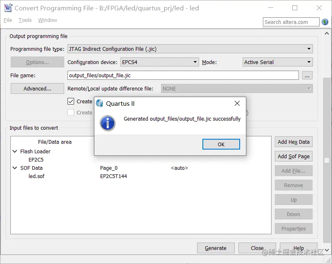Screen dimensions: 332x264
Task: Click the scrollbar up arrow
Action: 327,33
